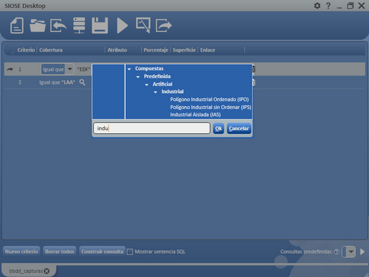The height and width of the screenshot is (277, 369).
Task: Select Industrial Aislada (IAS) entry
Action: [x=195, y=115]
